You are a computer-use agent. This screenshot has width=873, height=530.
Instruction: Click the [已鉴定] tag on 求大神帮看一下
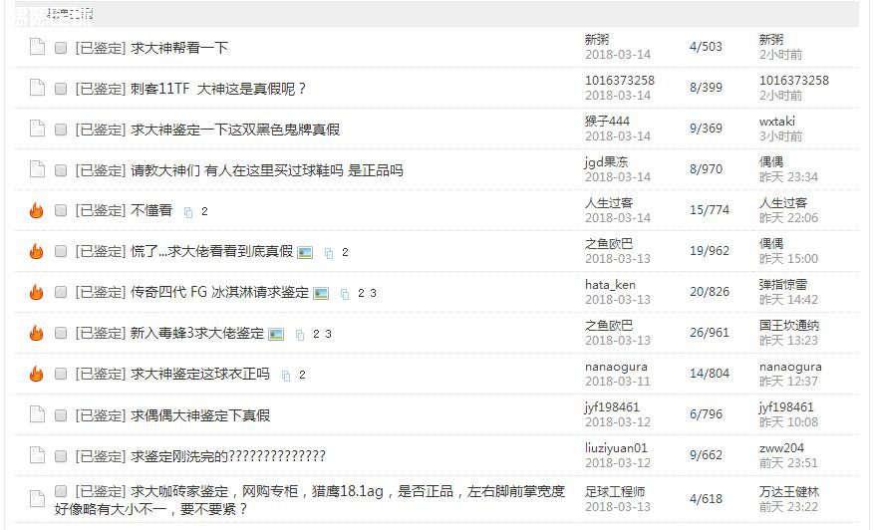click(x=101, y=48)
